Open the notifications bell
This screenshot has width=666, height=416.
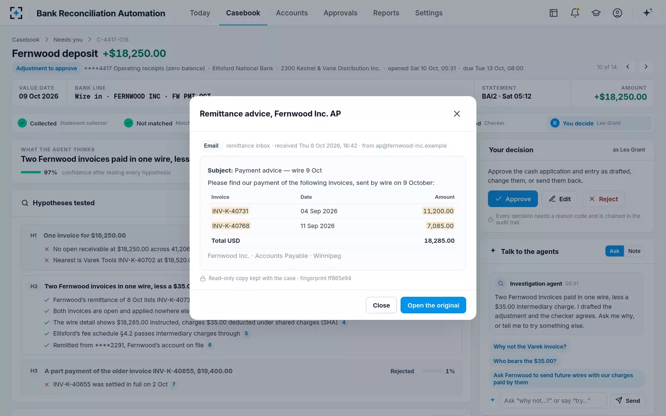click(x=575, y=13)
